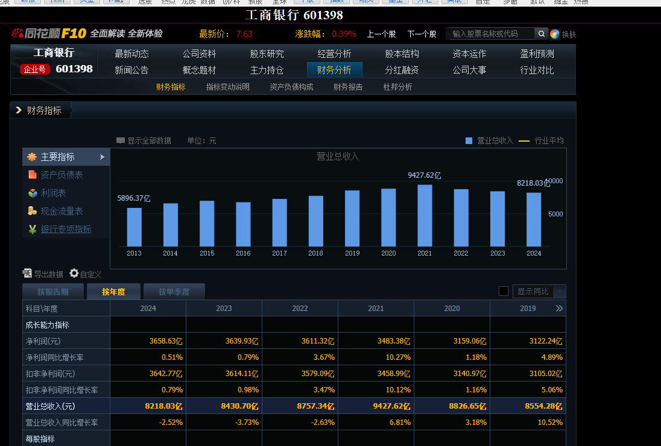Click the 同花顺 F10 logo
Screen dimensions: 661x446
(x=49, y=33)
